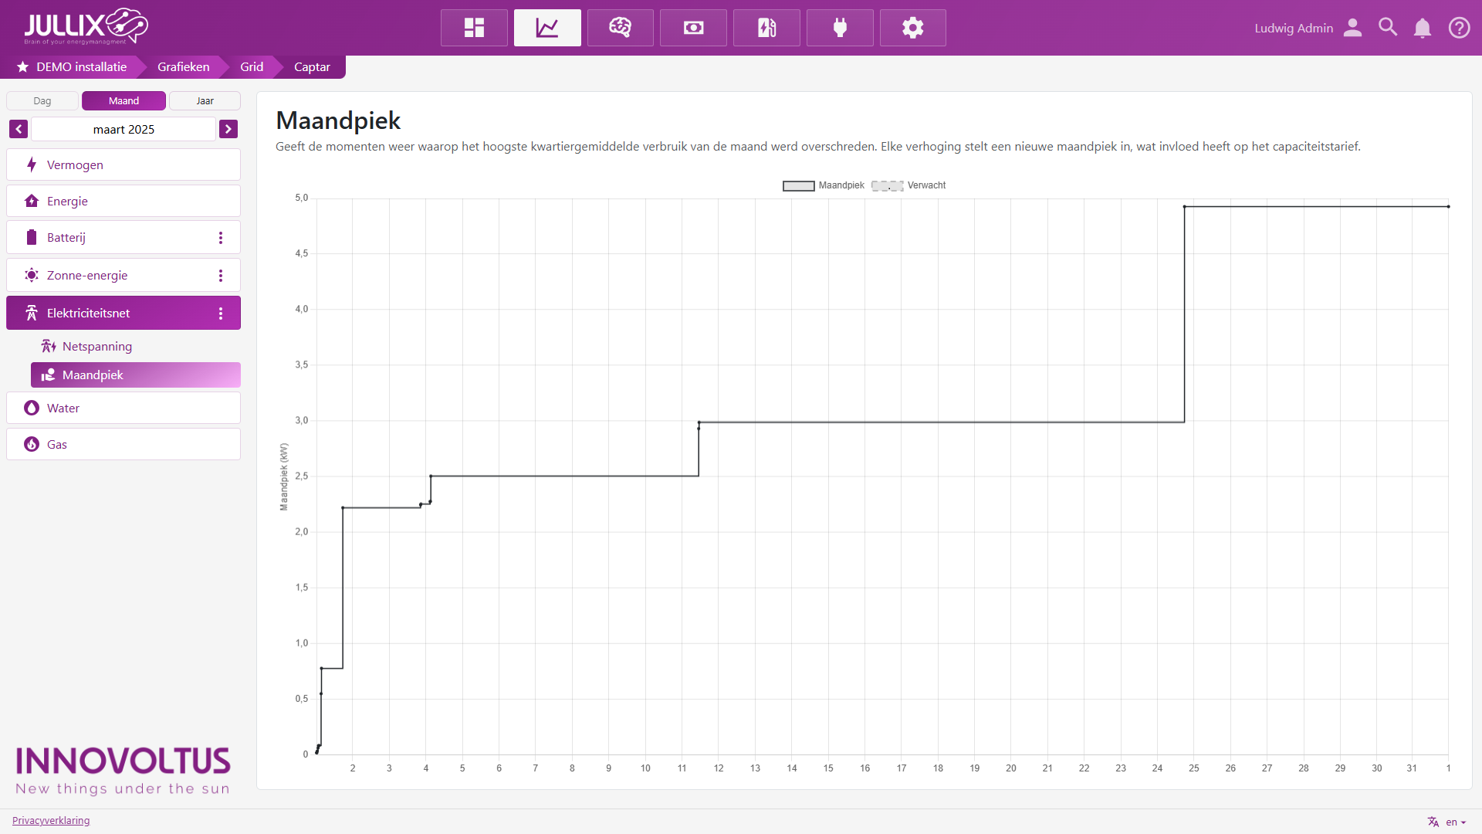Click the brain intelligence icon
The height and width of the screenshot is (834, 1482).
620,28
